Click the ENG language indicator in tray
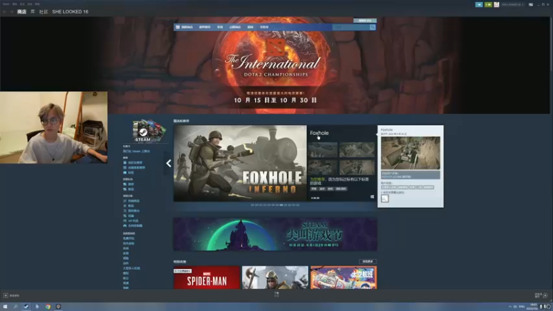Image resolution: width=553 pixels, height=311 pixels. [x=522, y=306]
